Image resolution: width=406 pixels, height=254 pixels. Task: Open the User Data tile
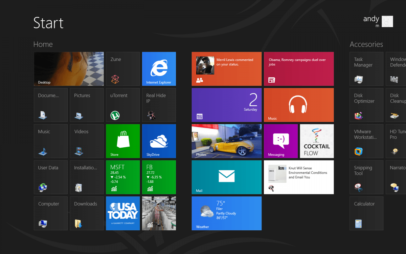pos(51,177)
